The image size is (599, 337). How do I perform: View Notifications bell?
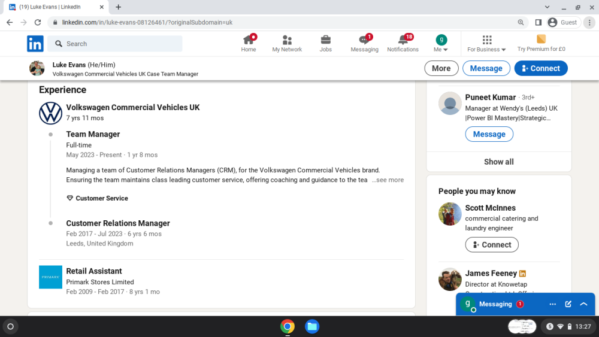403,43
